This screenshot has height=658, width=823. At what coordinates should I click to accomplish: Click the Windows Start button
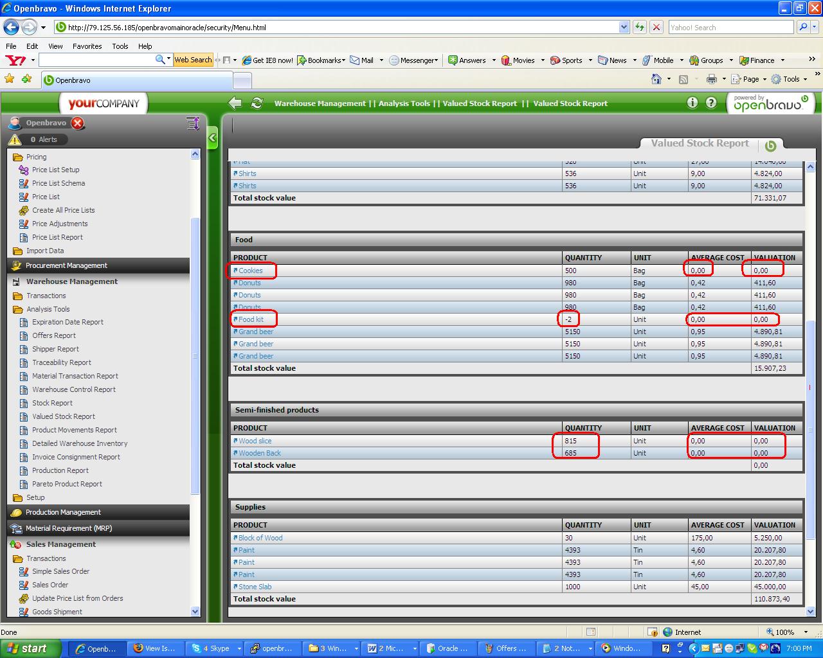[30, 648]
